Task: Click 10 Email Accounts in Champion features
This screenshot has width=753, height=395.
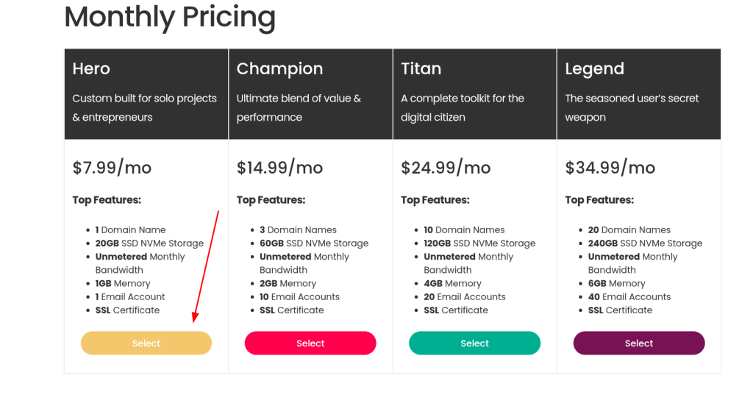Action: pos(300,297)
